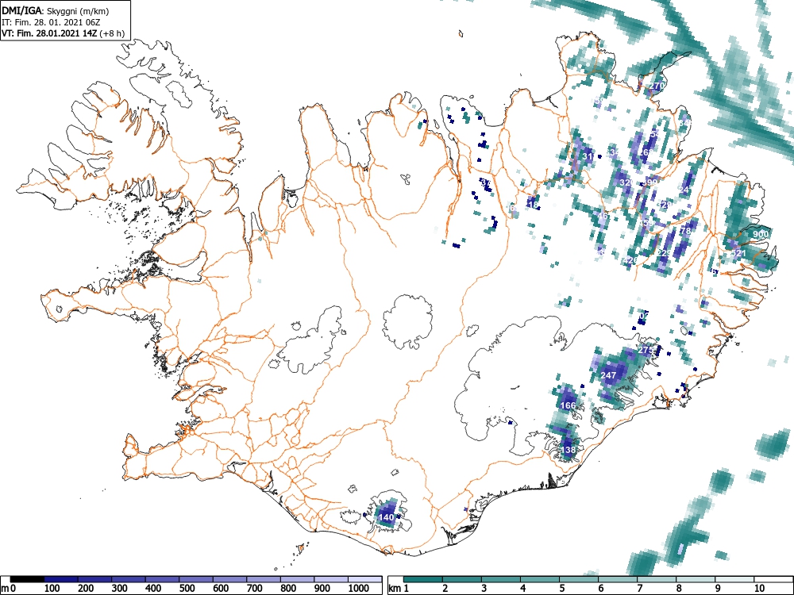Click the '270' visibility value in the northeast

pos(657,86)
